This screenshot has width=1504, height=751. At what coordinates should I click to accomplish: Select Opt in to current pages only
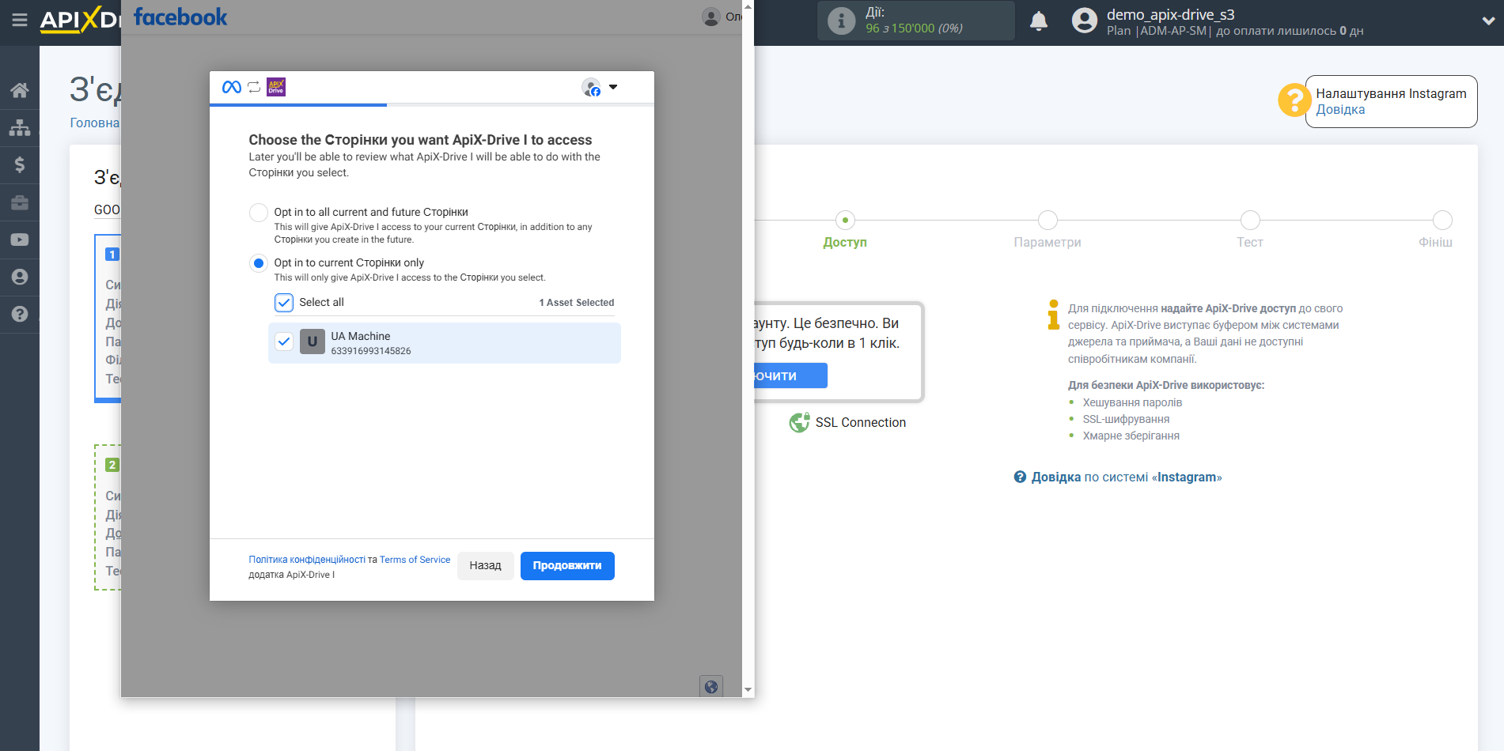point(259,263)
